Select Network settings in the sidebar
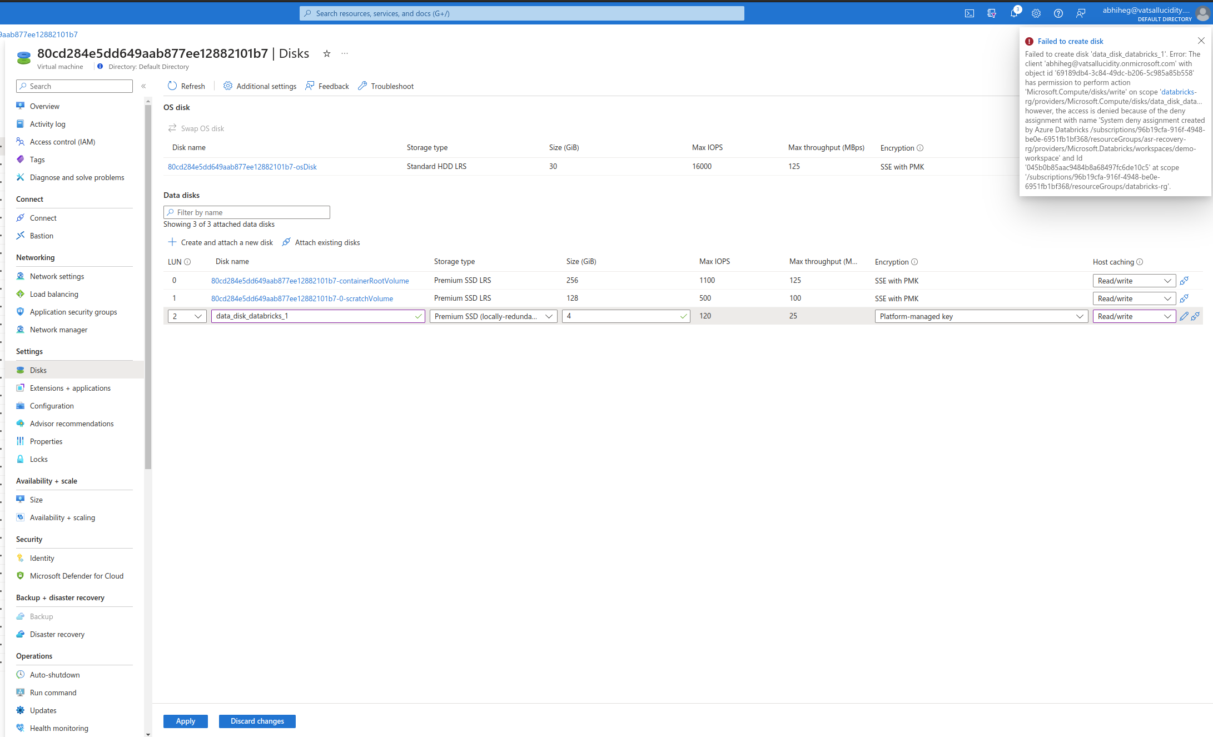The image size is (1213, 737). point(56,276)
